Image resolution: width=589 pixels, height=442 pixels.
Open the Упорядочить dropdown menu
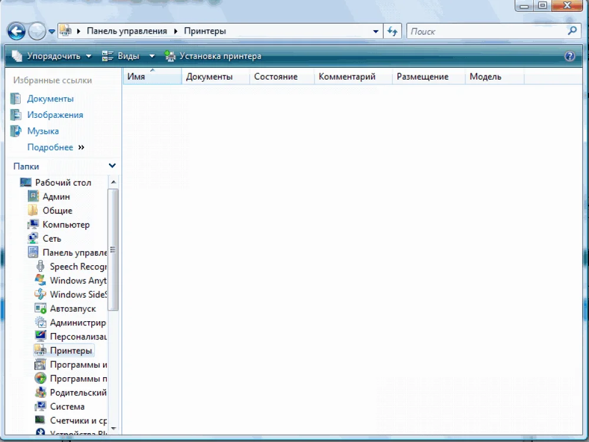pyautogui.click(x=52, y=57)
